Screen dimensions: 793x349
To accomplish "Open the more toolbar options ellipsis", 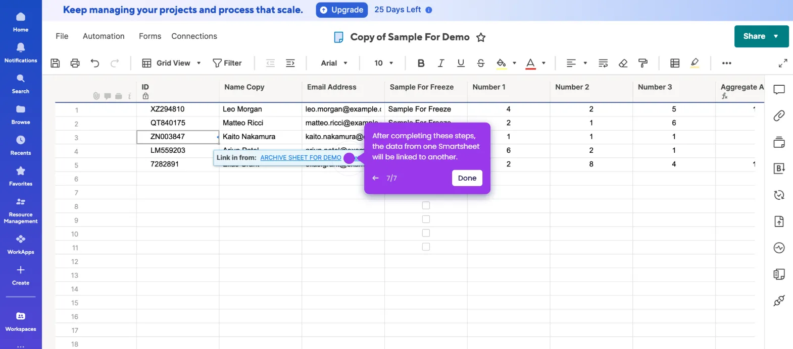I will click(727, 63).
